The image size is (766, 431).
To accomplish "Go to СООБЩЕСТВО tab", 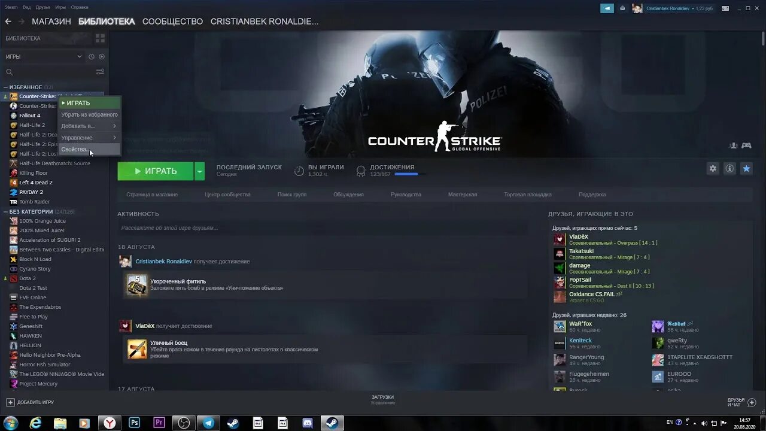I will pyautogui.click(x=172, y=21).
